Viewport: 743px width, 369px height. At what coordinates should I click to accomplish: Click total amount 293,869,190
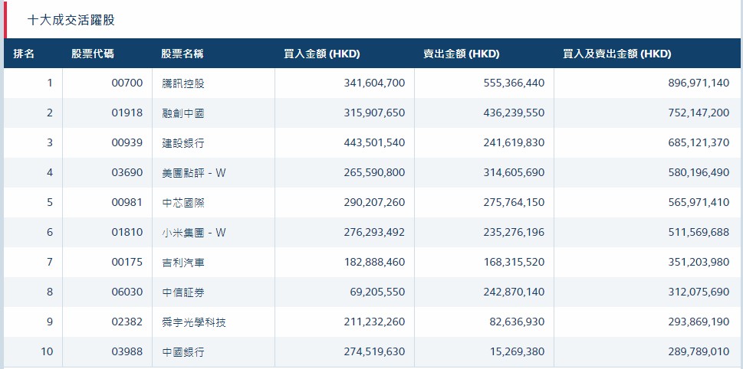click(x=699, y=322)
